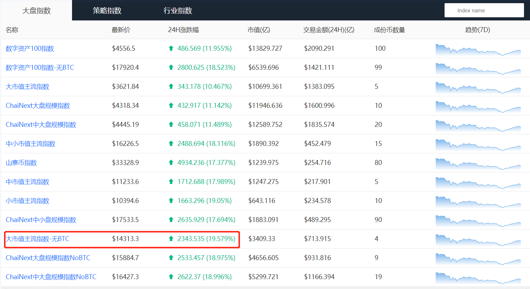This screenshot has width=530, height=289.
Task: Select the price value $33328.9
Action: tap(125, 163)
